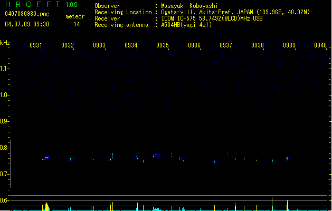Image resolution: width=332 pixels, height=211 pixels.
Task: Click the A504HB(yagi 4el) antenna text
Action: [x=186, y=25]
